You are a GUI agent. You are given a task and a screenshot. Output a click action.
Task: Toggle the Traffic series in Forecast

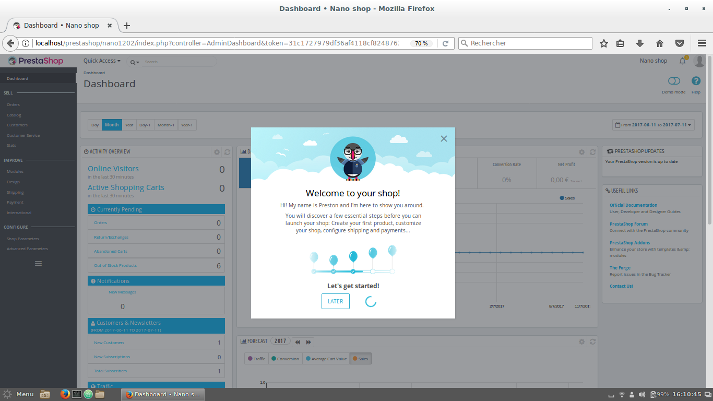[x=256, y=359]
